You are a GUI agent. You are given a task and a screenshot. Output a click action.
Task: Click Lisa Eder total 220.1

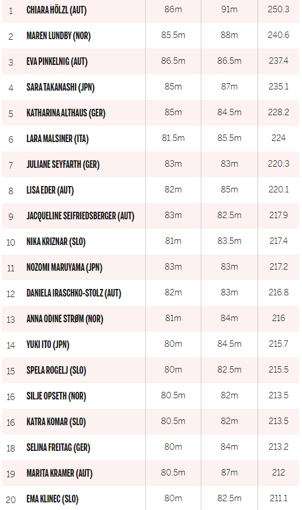point(279,189)
